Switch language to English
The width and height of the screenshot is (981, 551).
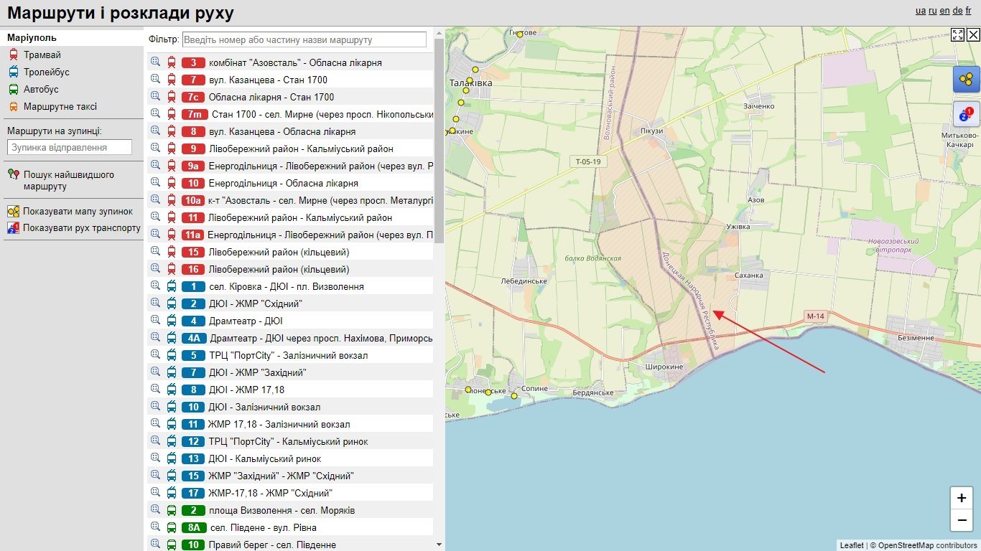click(944, 11)
